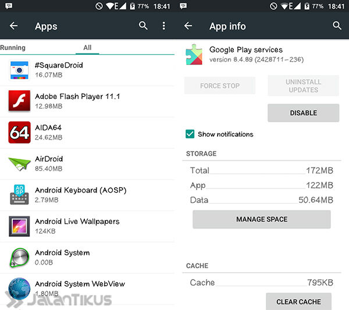
Task: Tap the 16.07MB size under #SquareDroid
Action: pos(48,75)
